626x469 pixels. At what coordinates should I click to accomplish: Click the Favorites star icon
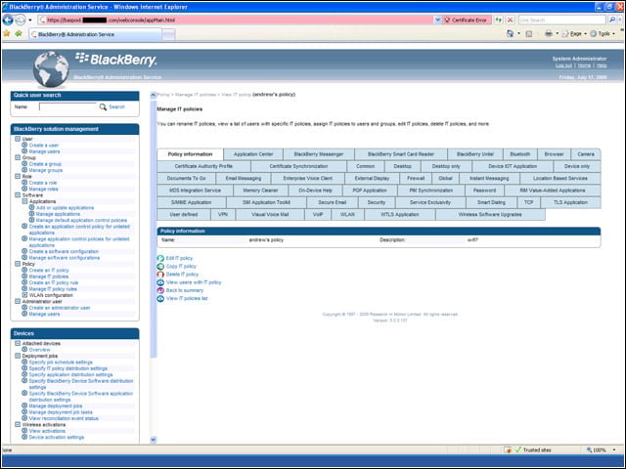pyautogui.click(x=7, y=34)
